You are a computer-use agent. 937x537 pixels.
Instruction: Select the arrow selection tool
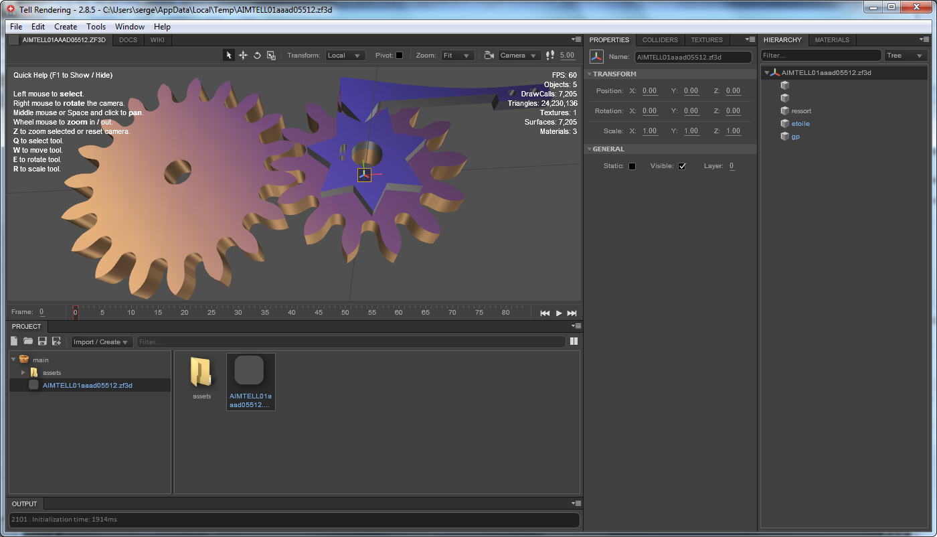pyautogui.click(x=229, y=56)
